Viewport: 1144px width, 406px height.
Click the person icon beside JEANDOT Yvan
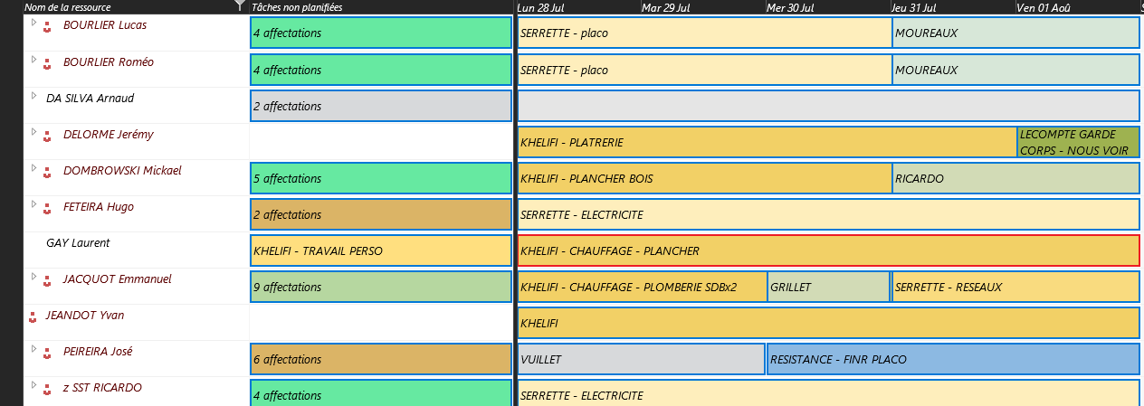34,316
